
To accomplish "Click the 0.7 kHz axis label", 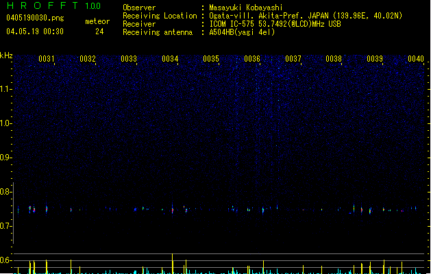I will pos(5,226).
